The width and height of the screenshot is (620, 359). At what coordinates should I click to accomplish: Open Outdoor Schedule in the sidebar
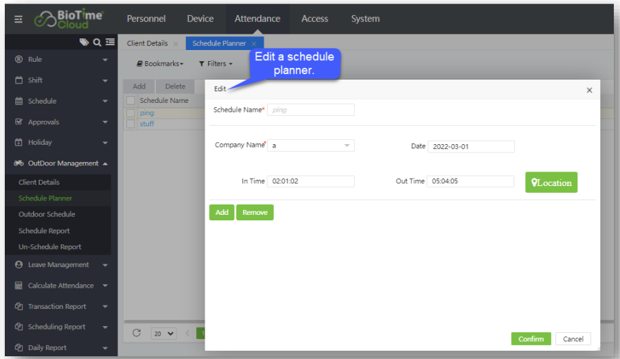pyautogui.click(x=47, y=214)
